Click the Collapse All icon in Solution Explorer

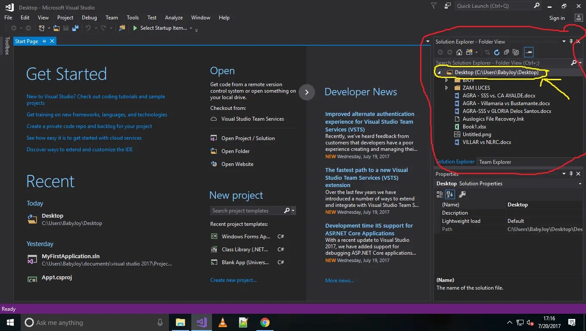pyautogui.click(x=506, y=52)
